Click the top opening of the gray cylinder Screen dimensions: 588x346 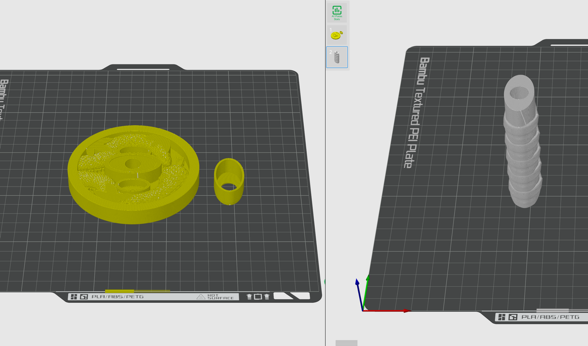519,92
